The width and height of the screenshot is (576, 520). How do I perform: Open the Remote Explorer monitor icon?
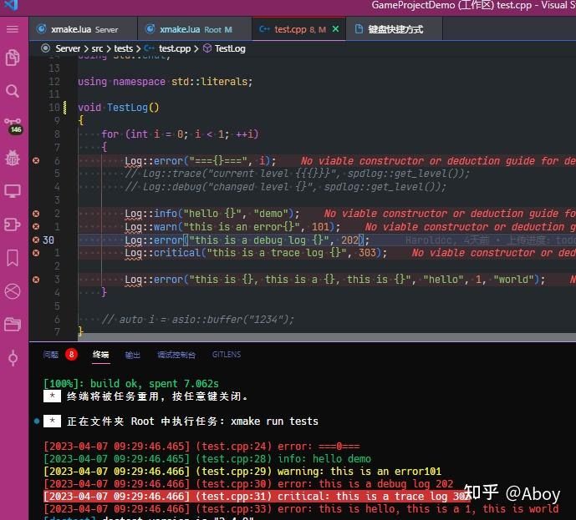click(x=13, y=191)
